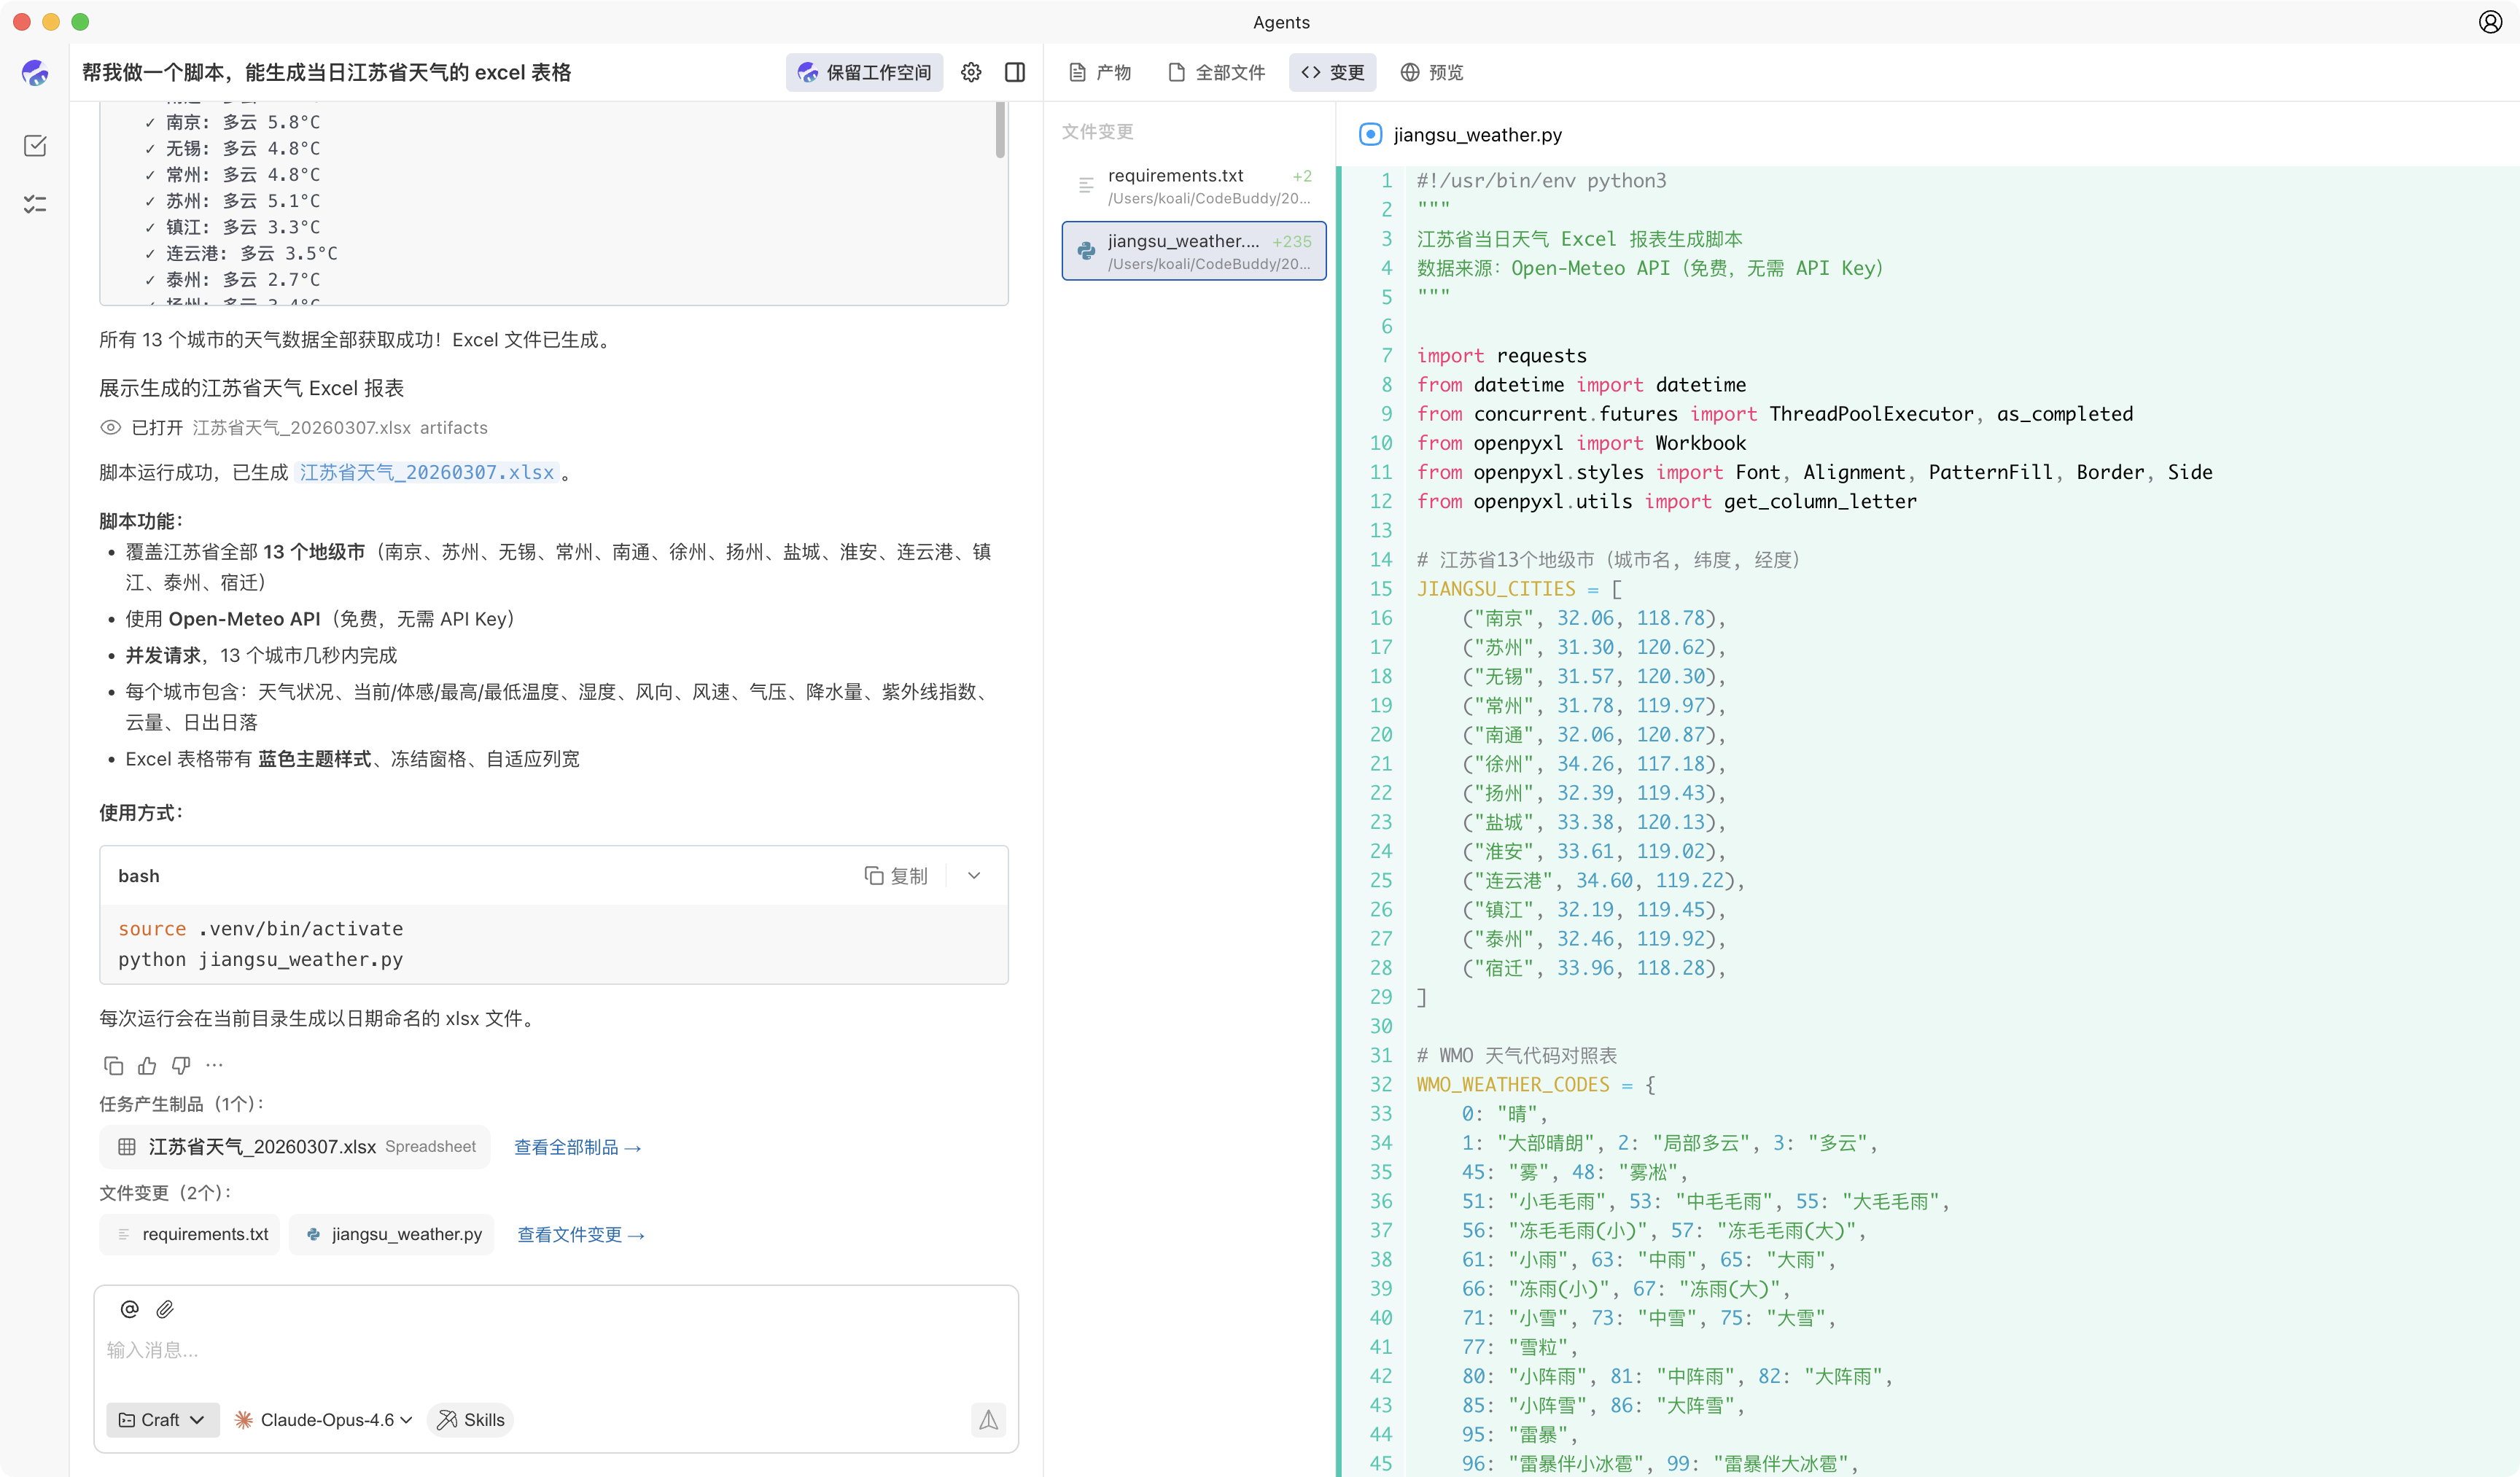
Task: Click the 查看全部制品 link
Action: [x=577, y=1147]
